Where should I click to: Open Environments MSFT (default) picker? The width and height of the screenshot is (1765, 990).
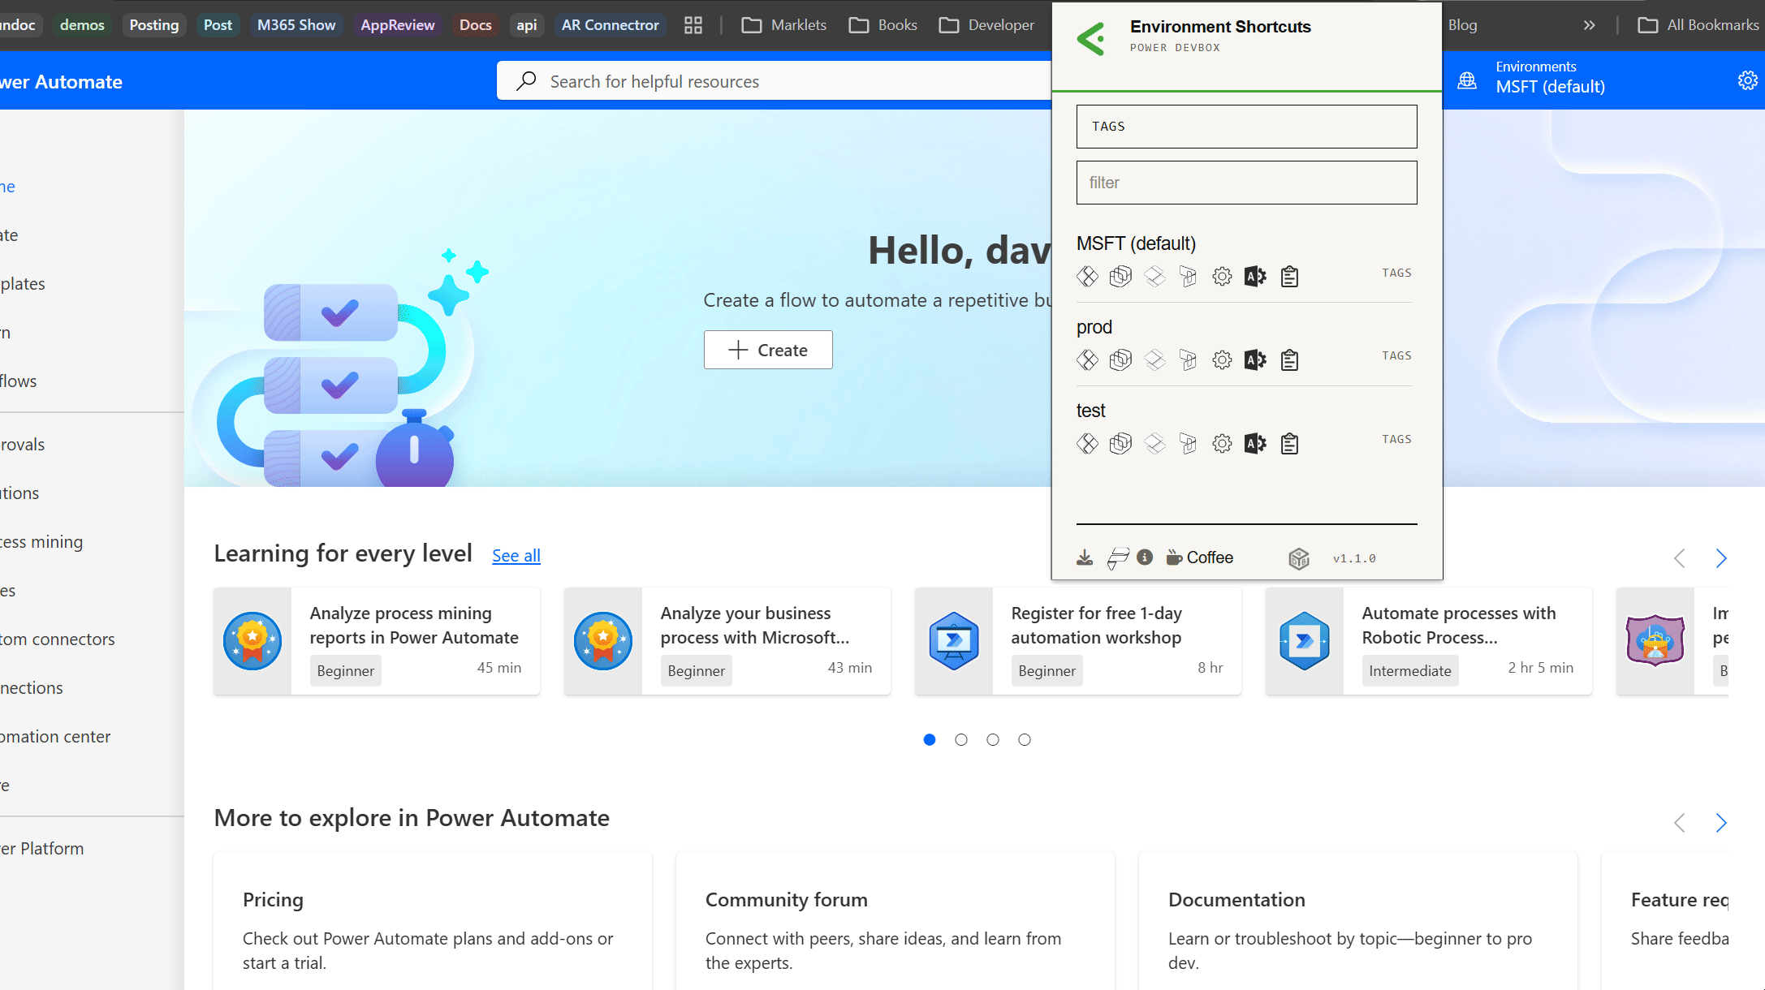(1533, 78)
